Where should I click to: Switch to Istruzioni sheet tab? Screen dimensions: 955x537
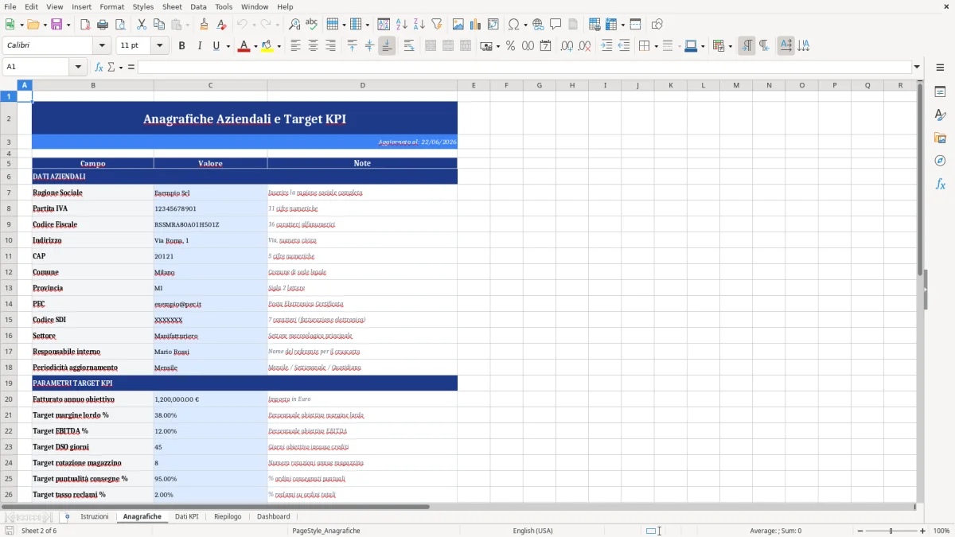(95, 517)
